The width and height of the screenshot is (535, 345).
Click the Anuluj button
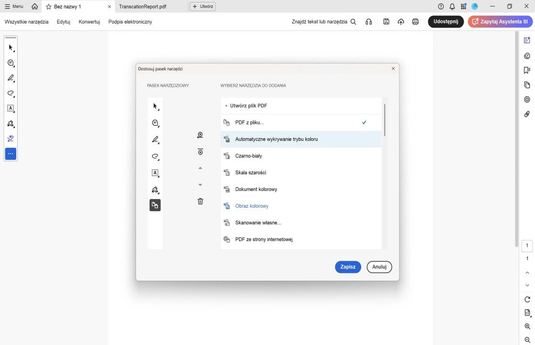coord(379,267)
